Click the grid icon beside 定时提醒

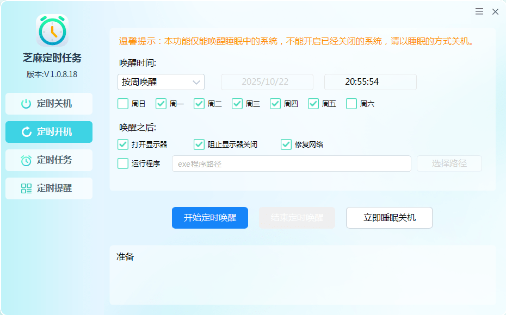(x=26, y=188)
